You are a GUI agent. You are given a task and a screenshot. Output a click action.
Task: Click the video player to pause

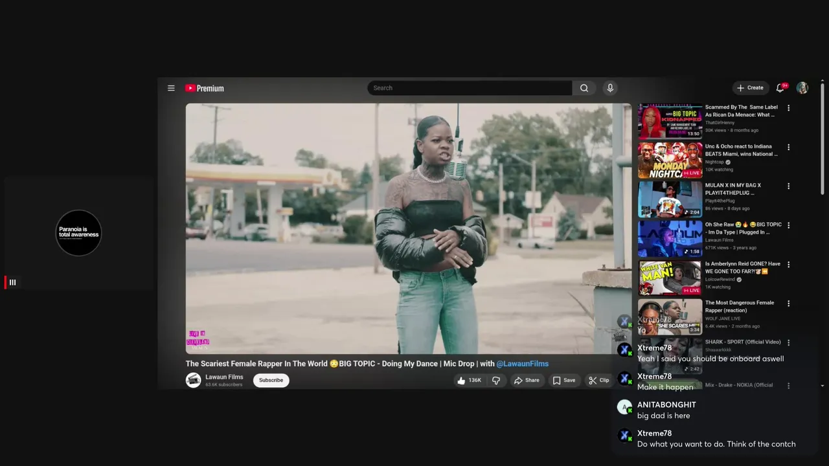(408, 228)
